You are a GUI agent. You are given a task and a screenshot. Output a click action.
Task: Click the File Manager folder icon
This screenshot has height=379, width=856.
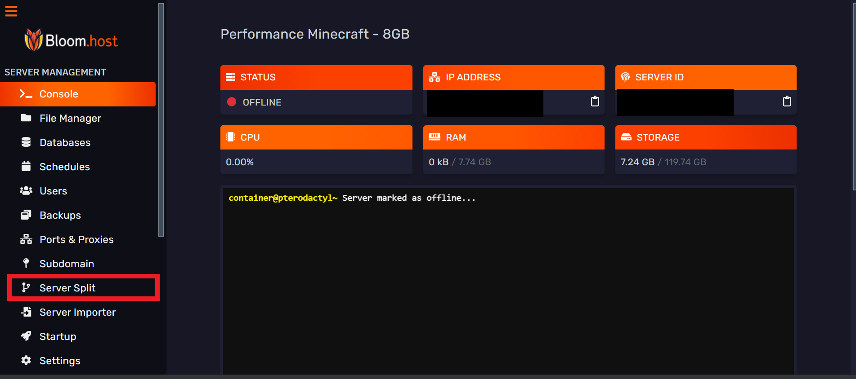tap(26, 118)
